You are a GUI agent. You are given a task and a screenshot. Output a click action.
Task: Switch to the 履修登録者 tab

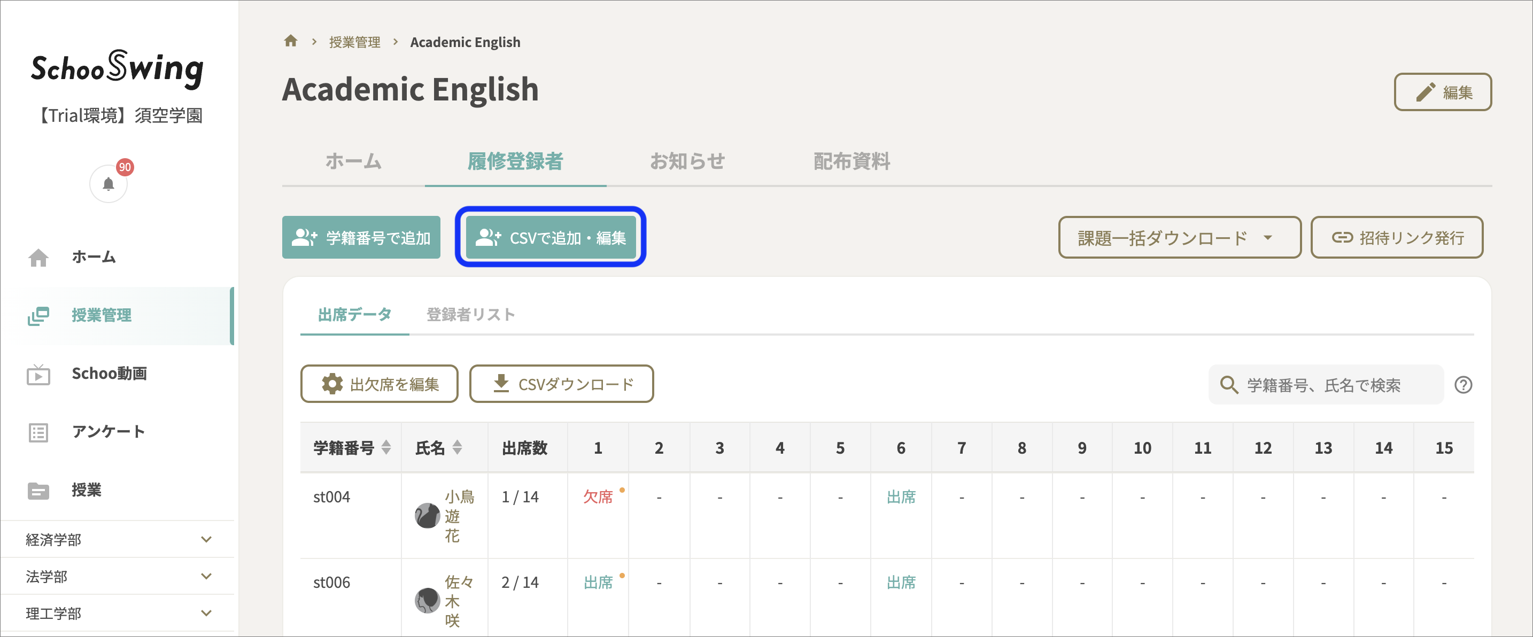coord(515,161)
